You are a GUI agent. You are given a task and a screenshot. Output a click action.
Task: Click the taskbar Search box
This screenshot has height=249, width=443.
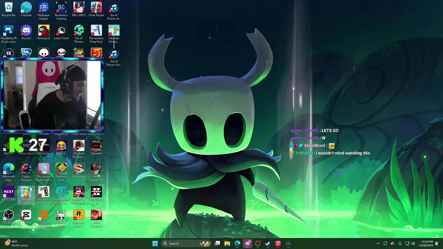coord(187,243)
